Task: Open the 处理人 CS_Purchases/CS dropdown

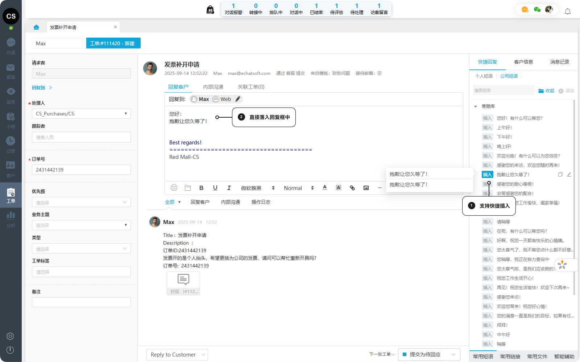Action: (x=81, y=114)
